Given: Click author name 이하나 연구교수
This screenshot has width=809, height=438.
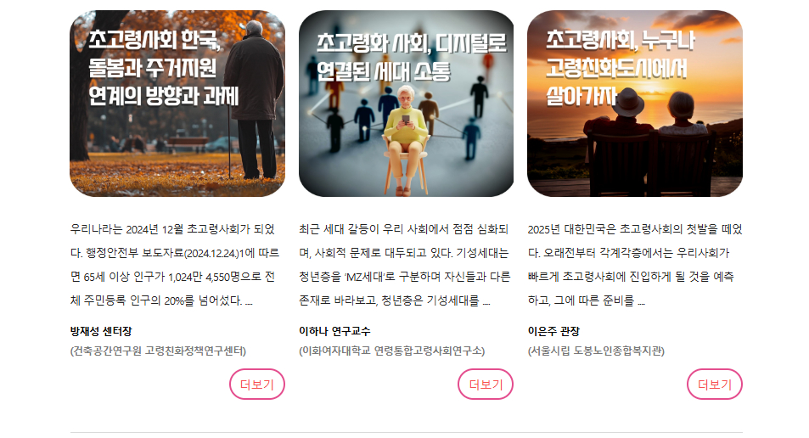Looking at the screenshot, I should point(334,331).
